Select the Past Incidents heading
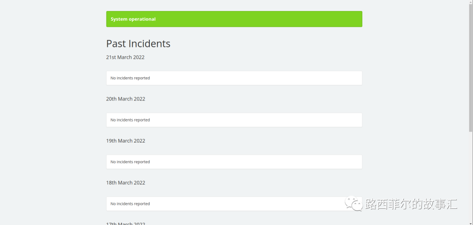The width and height of the screenshot is (473, 225). pos(138,44)
